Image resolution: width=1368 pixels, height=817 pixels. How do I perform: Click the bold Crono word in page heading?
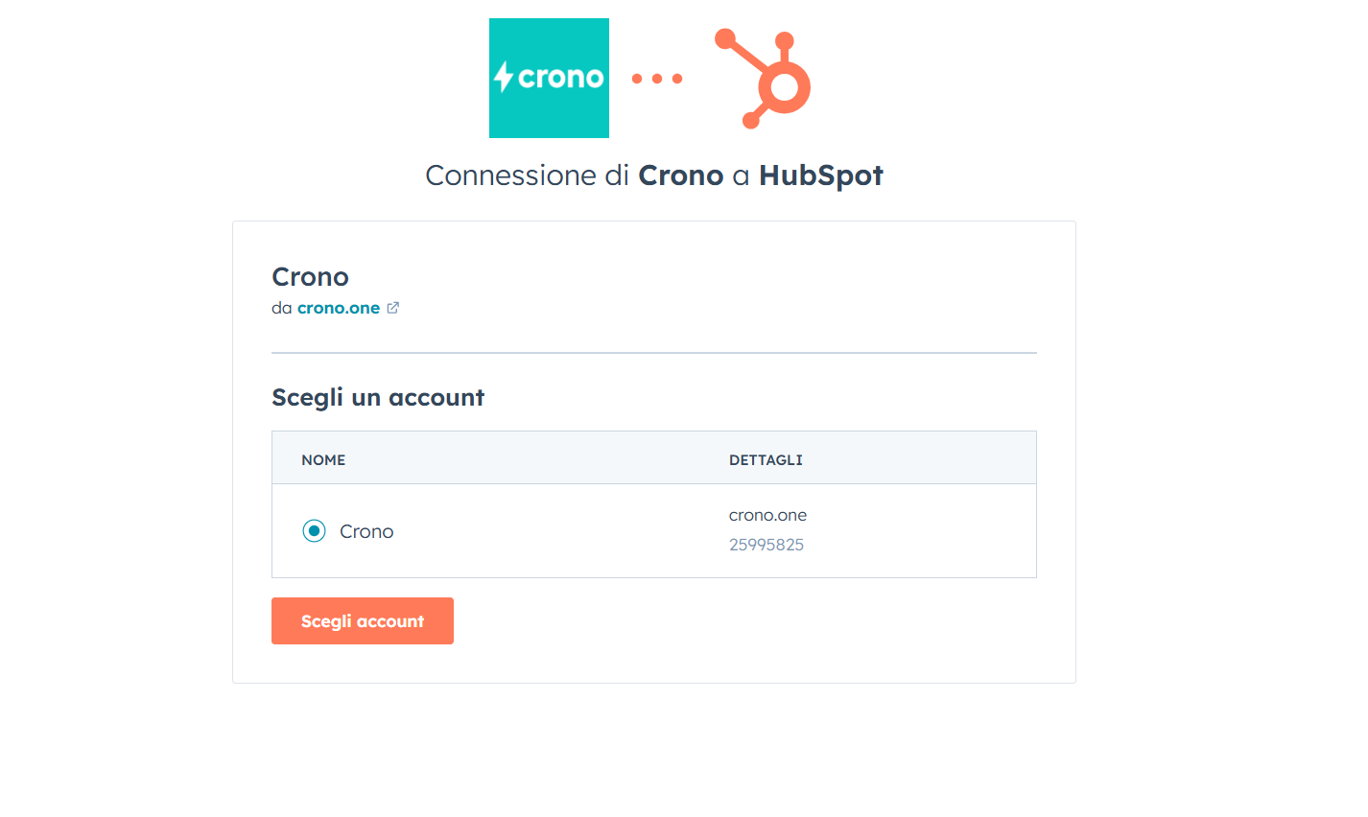click(680, 175)
